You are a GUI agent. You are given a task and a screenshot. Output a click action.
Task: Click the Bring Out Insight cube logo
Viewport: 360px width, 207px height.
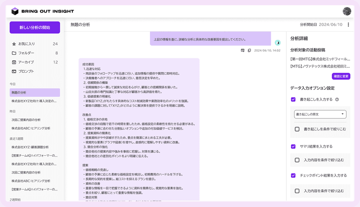15,11
